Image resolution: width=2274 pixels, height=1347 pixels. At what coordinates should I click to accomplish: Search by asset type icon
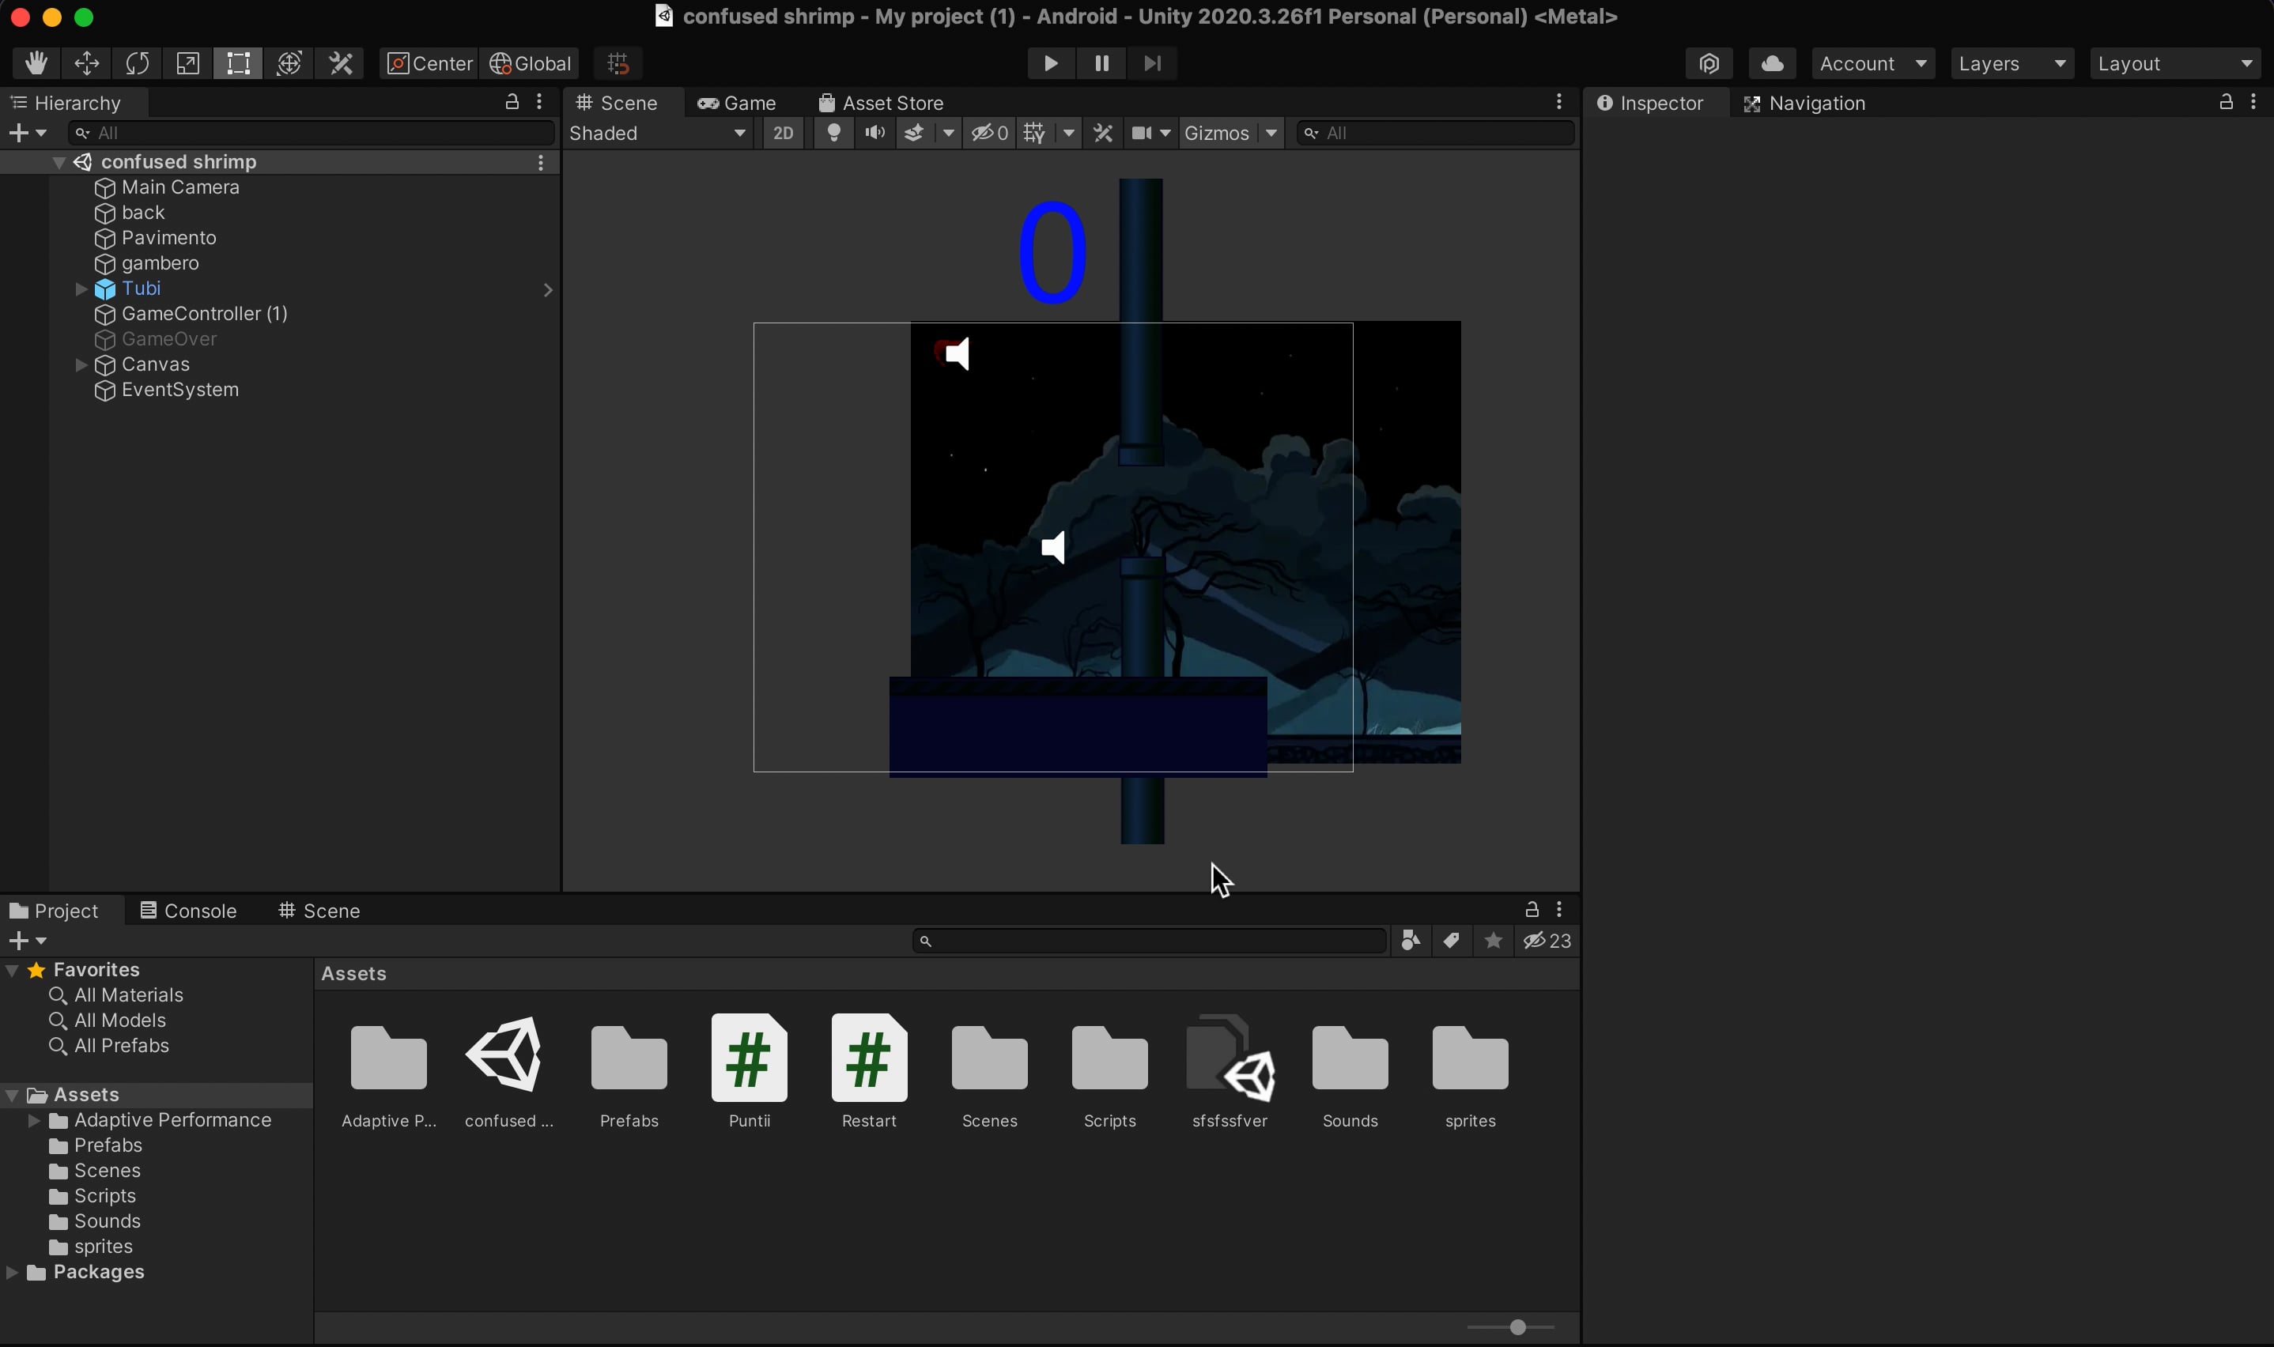tap(1410, 941)
